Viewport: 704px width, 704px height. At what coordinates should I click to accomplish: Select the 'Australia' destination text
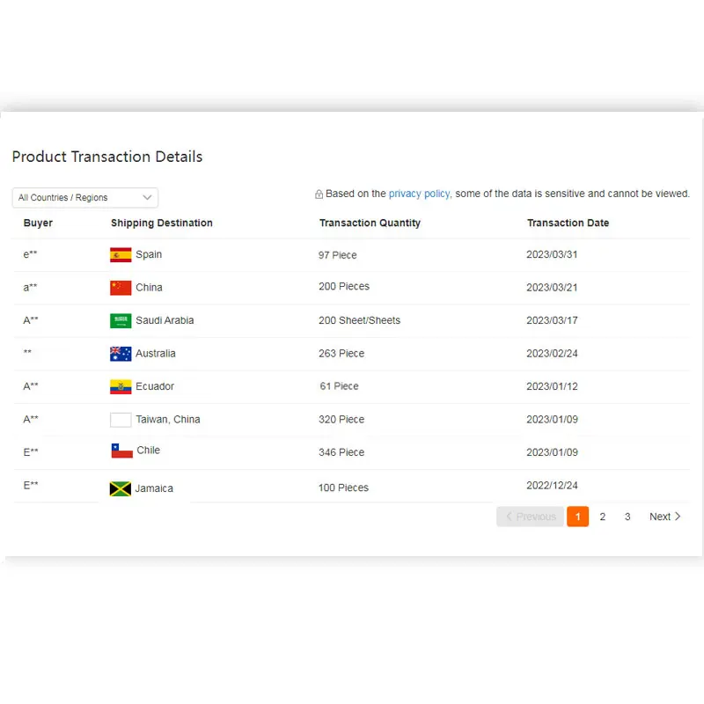[x=156, y=354]
